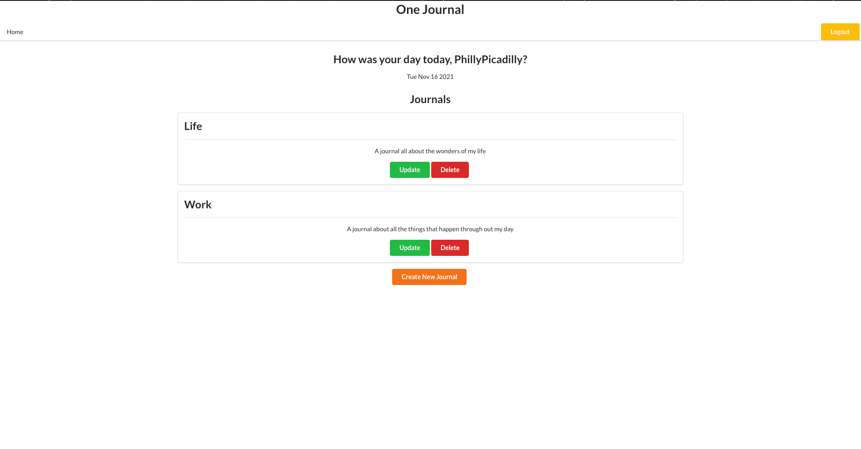This screenshot has height=449, width=861.
Task: Select the Work journal title
Action: coord(197,205)
